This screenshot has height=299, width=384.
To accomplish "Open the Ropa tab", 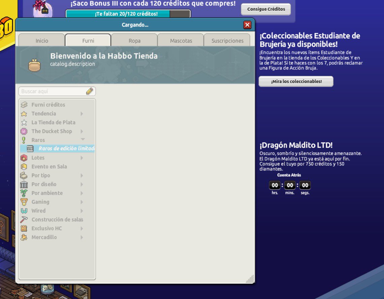I will (134, 40).
